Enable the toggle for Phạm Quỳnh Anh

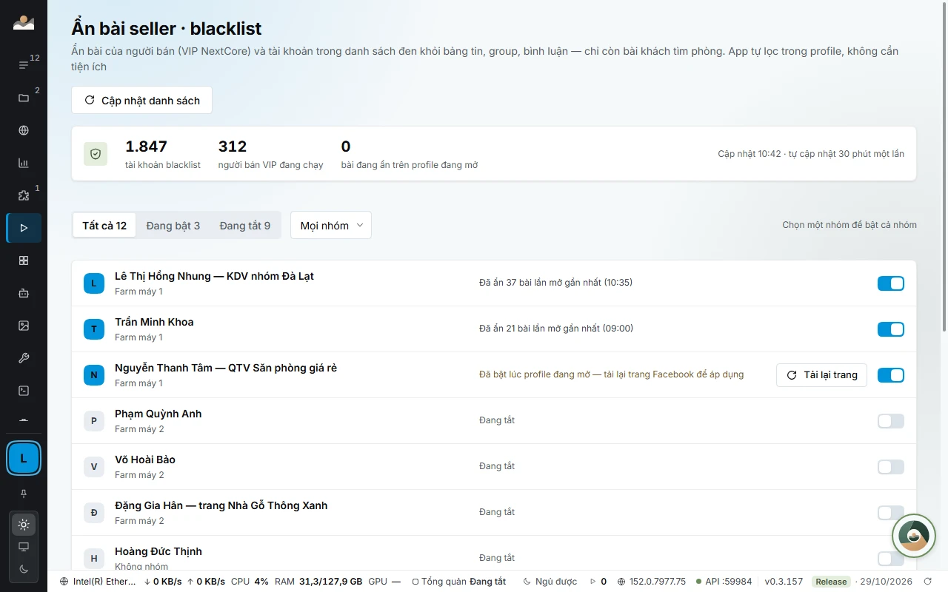(891, 421)
